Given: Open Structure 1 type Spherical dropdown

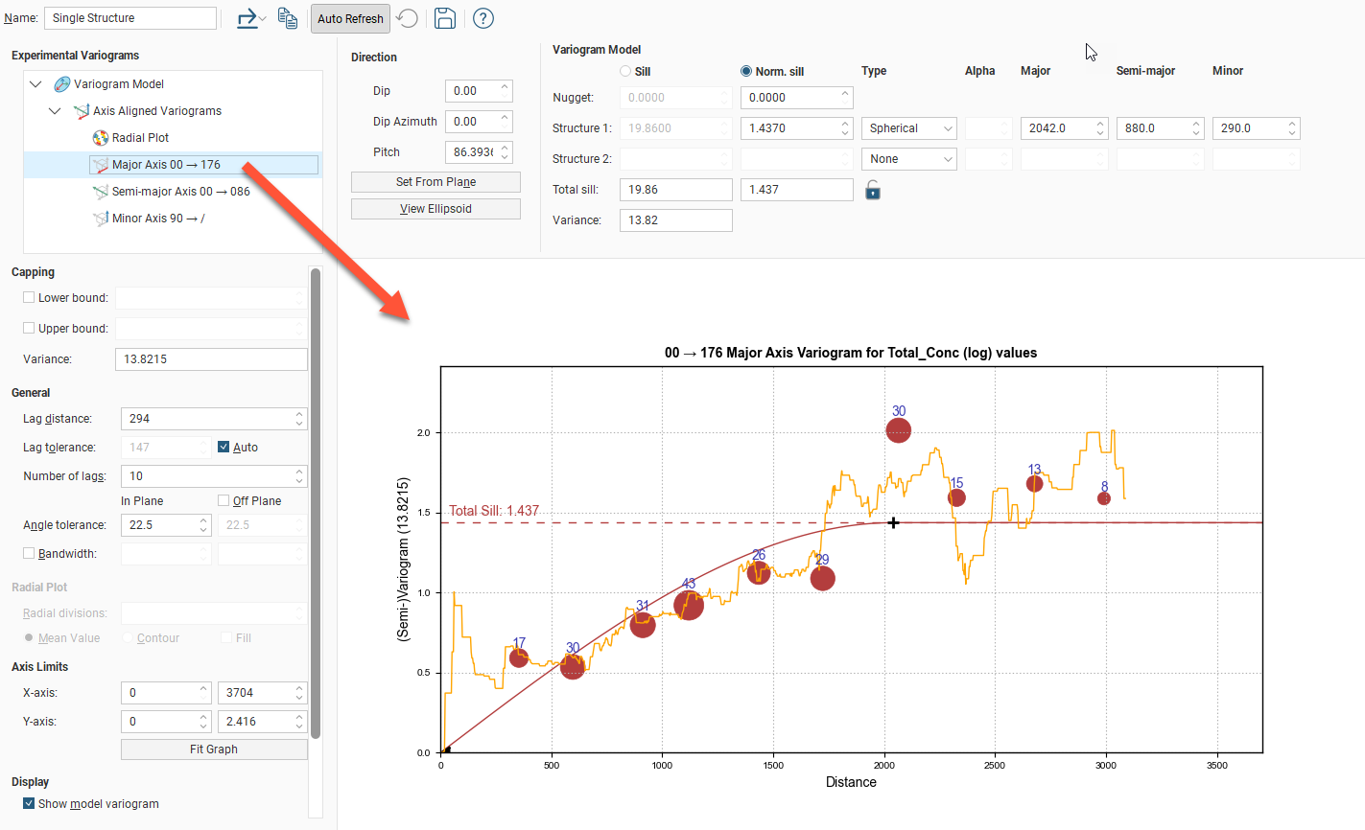Looking at the screenshot, I should point(908,128).
